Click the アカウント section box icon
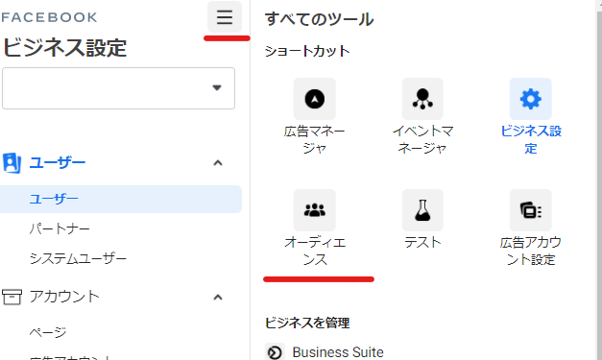The image size is (602, 360). [x=12, y=297]
